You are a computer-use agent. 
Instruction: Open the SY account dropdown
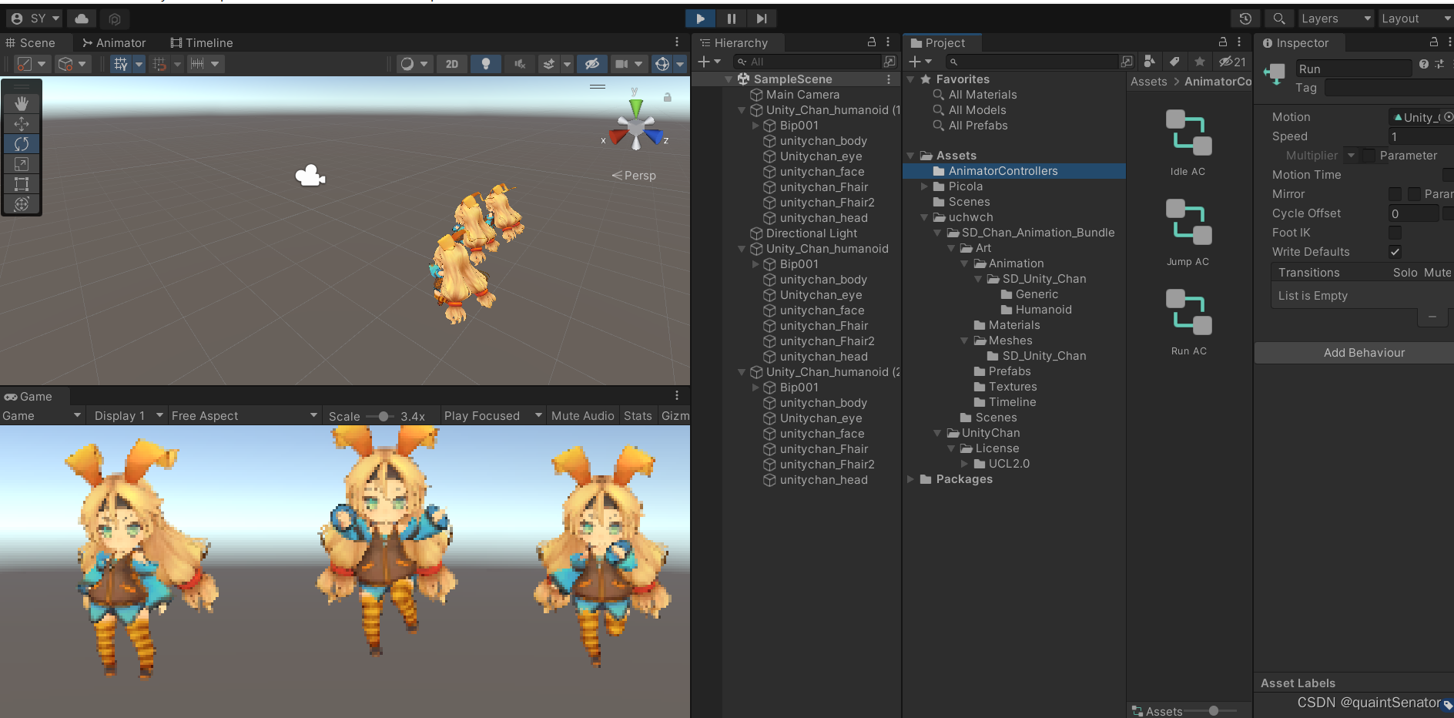(35, 18)
